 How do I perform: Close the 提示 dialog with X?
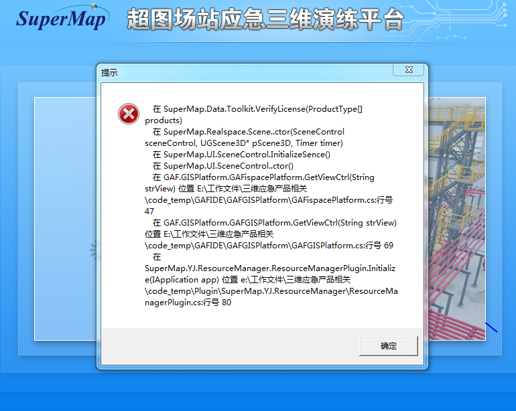(408, 70)
